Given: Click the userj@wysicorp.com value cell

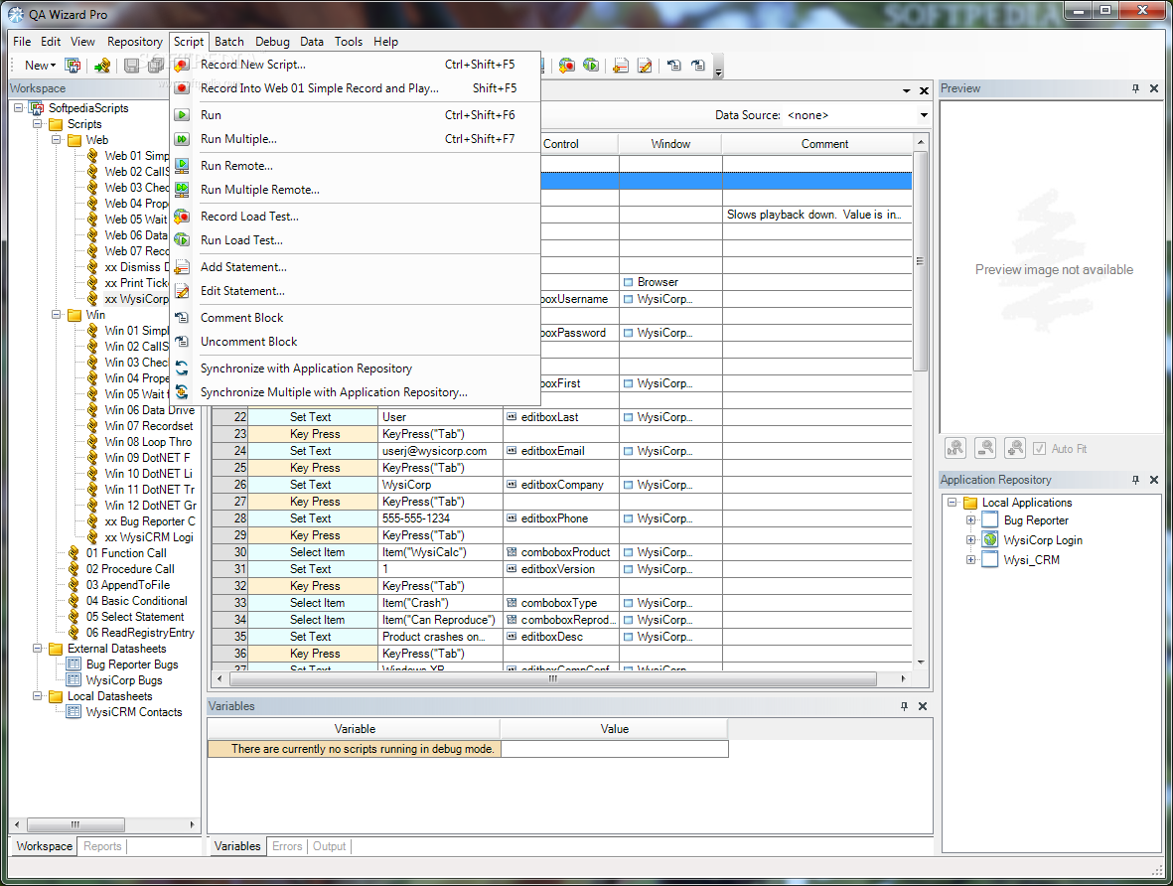Looking at the screenshot, I should [x=441, y=451].
